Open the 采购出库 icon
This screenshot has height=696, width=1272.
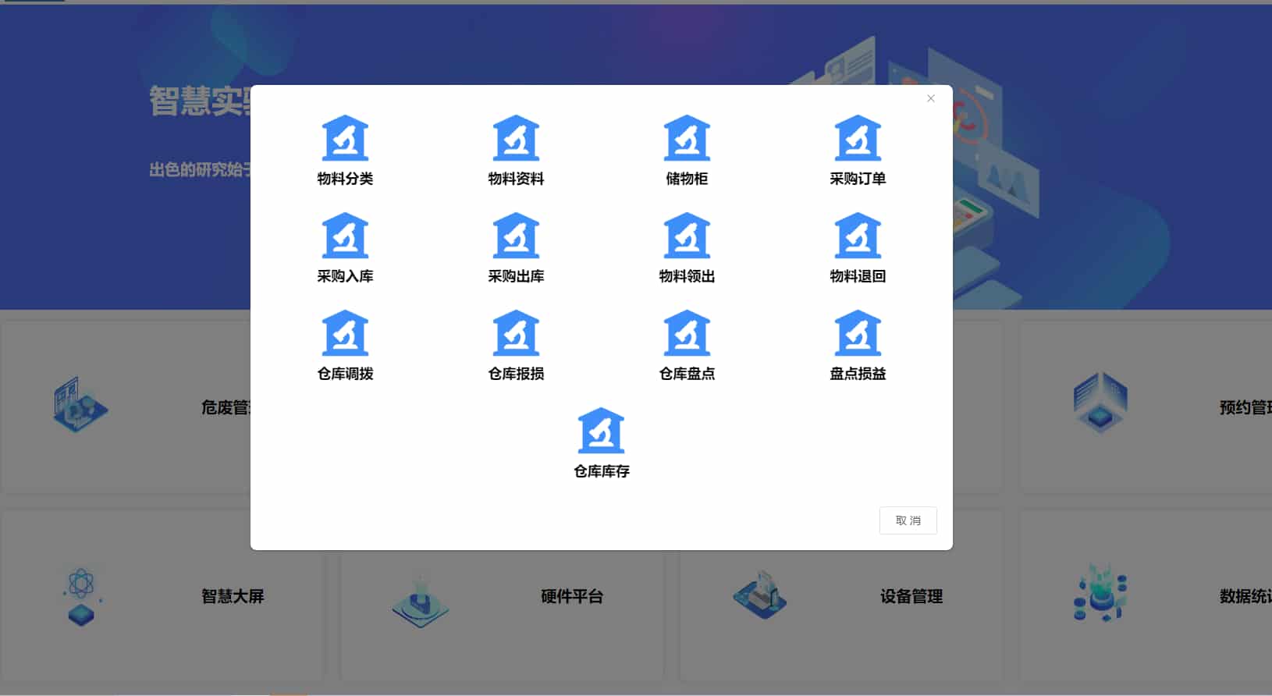tap(516, 235)
